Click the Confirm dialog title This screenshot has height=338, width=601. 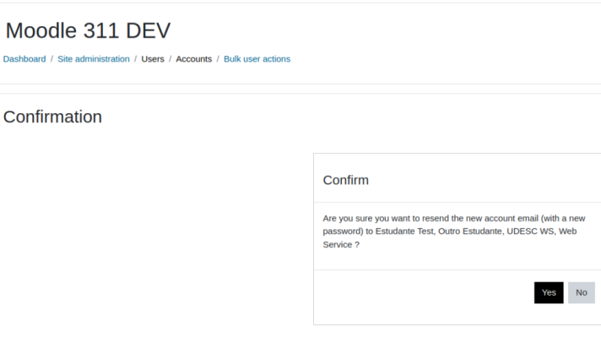346,180
